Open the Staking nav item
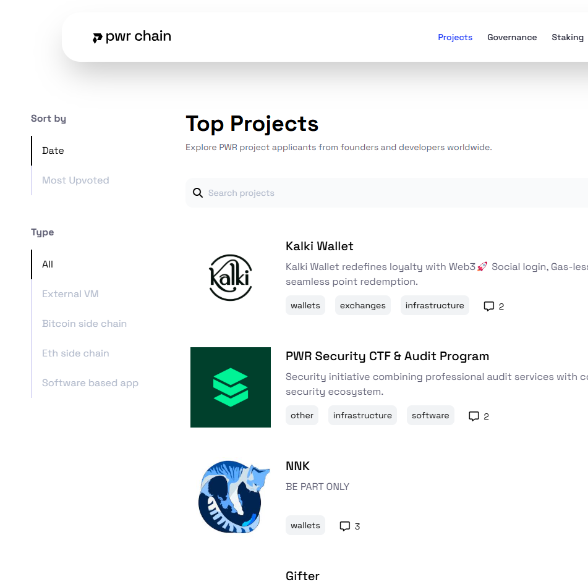Image resolution: width=588 pixels, height=582 pixels. point(567,37)
